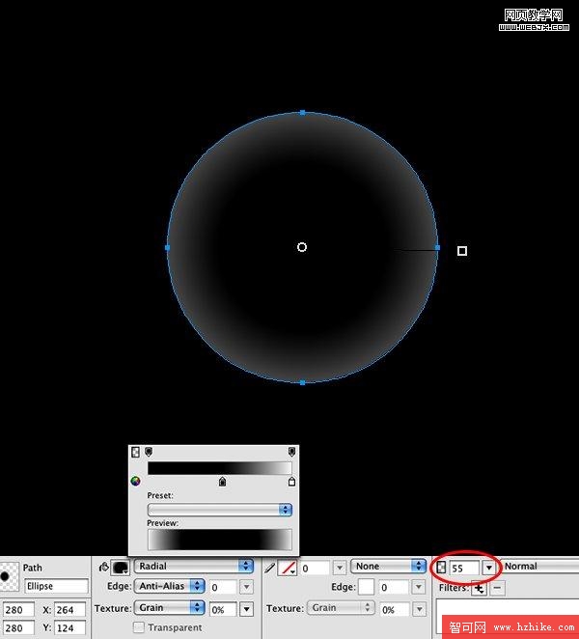Open the fill Texture Grain dropdown
579x639 pixels.
click(x=170, y=607)
